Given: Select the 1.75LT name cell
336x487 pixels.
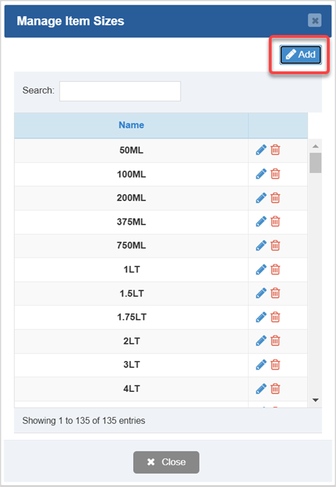Looking at the screenshot, I should tap(131, 317).
